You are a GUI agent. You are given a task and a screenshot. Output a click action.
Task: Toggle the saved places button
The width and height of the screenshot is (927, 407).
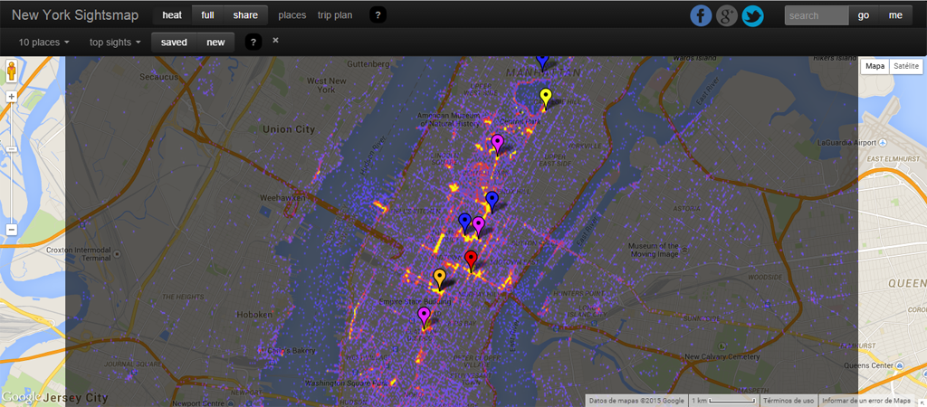pos(174,42)
